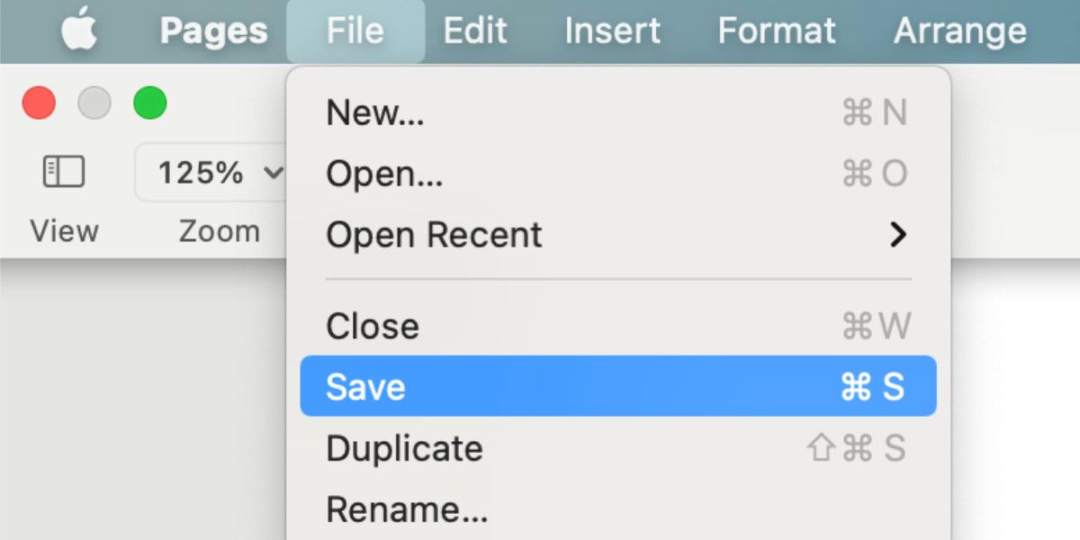1080x540 pixels.
Task: Select the Open Recent menu entry
Action: [x=618, y=235]
